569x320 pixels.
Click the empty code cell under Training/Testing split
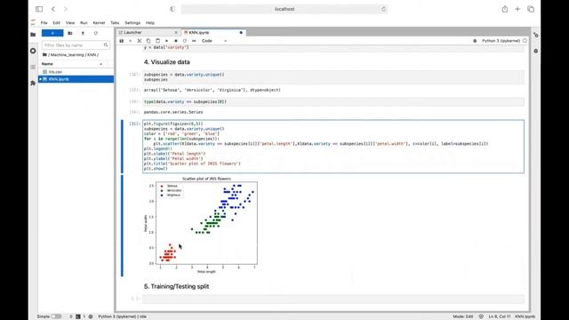(333, 299)
